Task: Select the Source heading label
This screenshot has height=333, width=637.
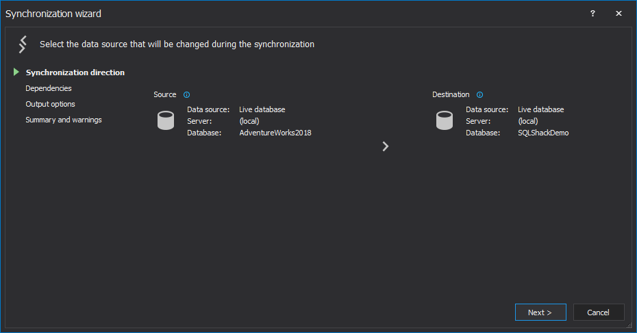Action: click(165, 94)
